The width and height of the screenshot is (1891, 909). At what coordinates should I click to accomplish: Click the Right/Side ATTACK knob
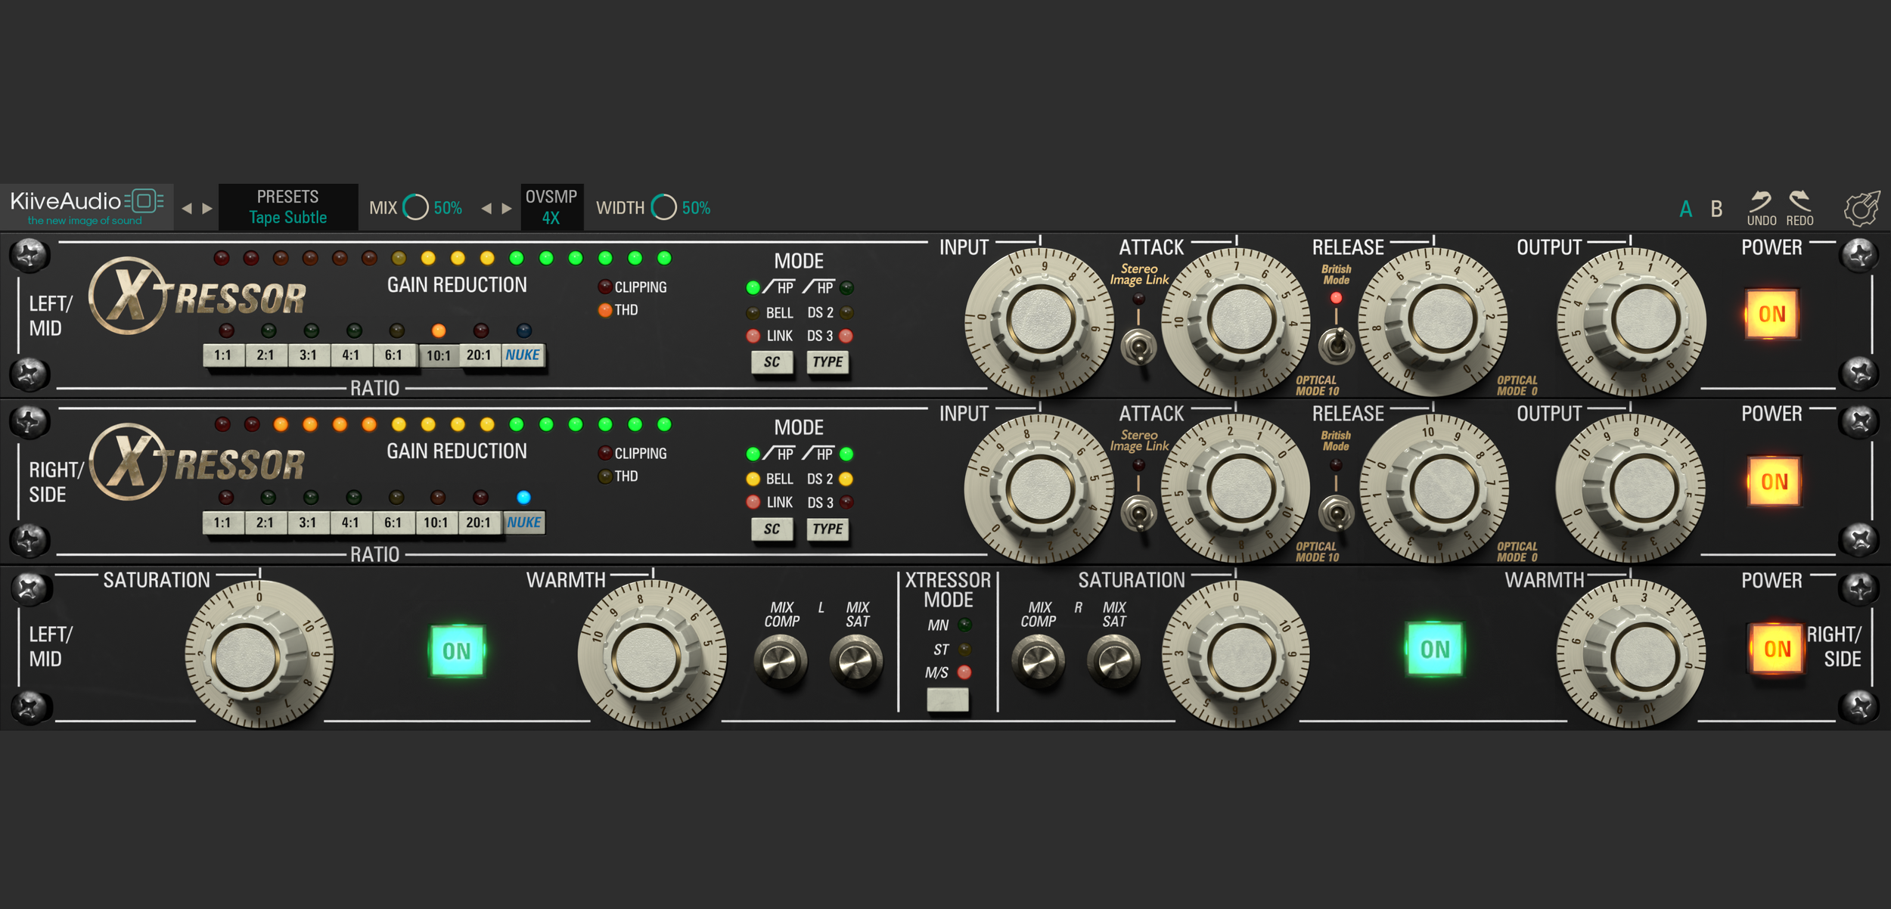pos(1237,489)
